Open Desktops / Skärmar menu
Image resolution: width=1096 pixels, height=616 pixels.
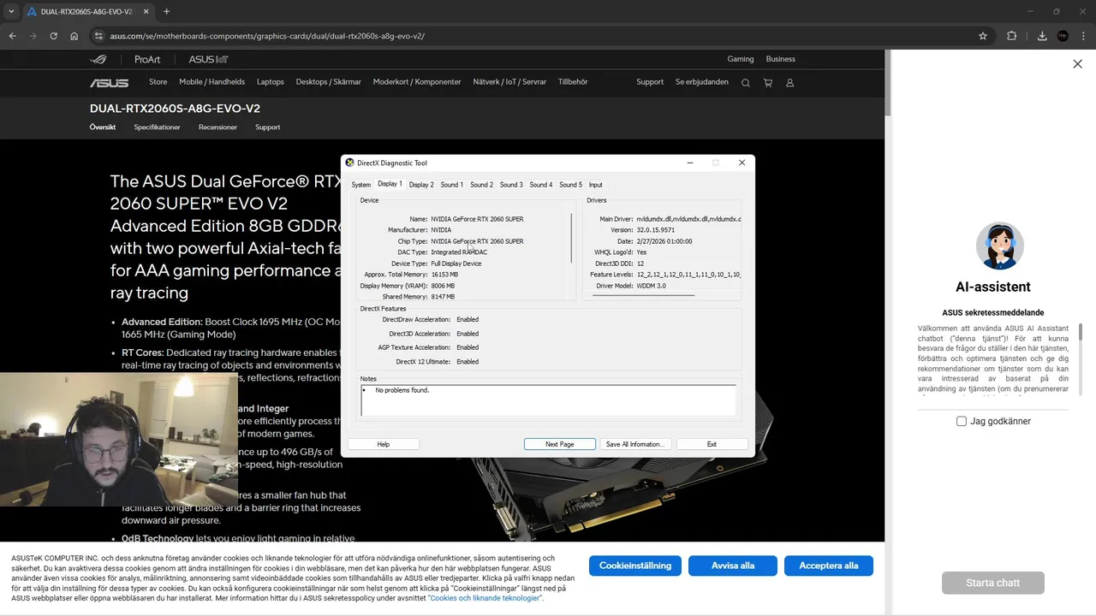coord(329,82)
